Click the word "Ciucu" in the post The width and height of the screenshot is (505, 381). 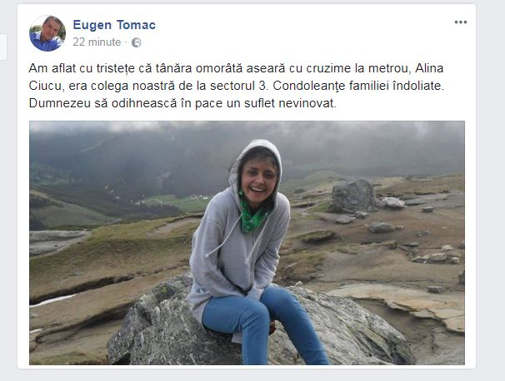click(45, 86)
